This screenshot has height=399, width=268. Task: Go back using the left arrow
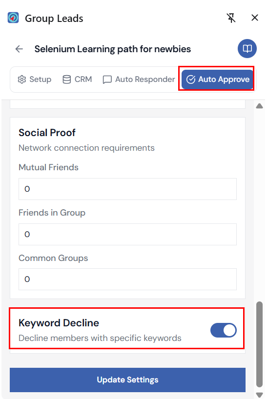(19, 49)
